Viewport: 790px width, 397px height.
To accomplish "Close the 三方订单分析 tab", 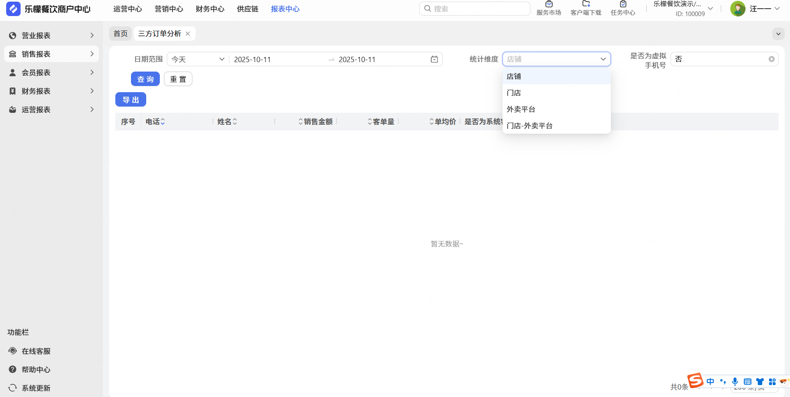I will pyautogui.click(x=188, y=34).
